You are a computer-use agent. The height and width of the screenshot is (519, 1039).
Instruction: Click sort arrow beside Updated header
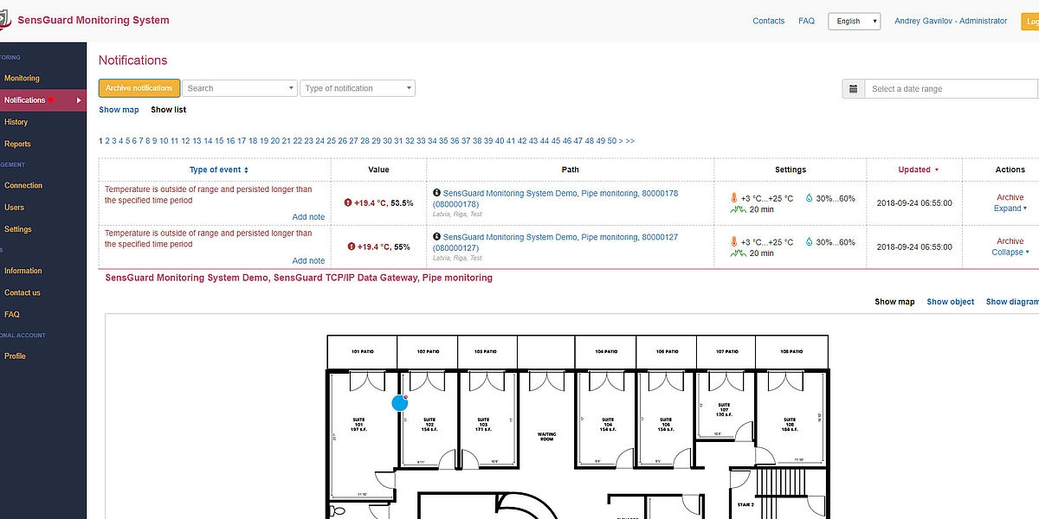(936, 170)
